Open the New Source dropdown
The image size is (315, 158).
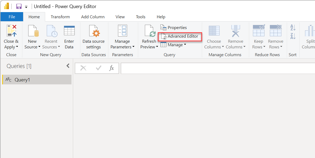(32, 36)
